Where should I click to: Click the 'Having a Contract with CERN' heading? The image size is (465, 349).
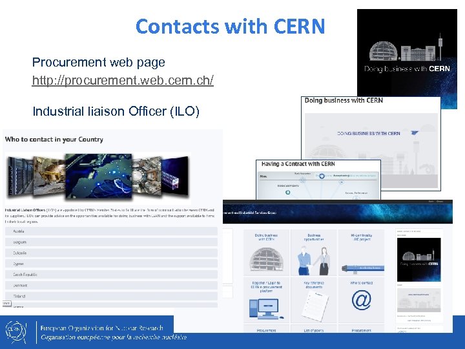[x=298, y=164]
